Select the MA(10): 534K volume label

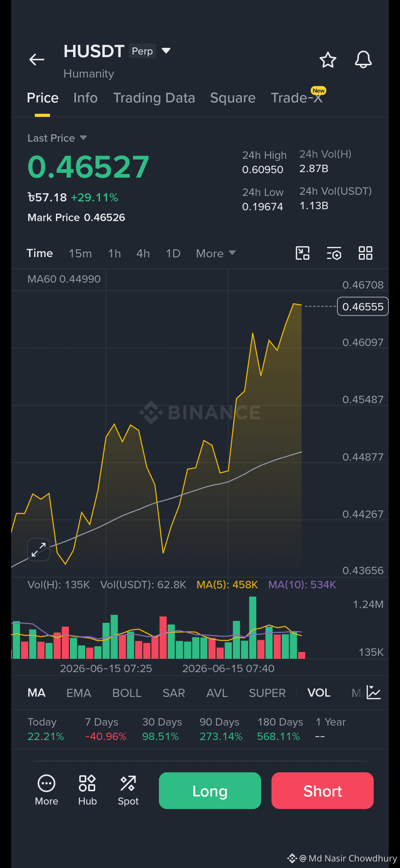(302, 585)
